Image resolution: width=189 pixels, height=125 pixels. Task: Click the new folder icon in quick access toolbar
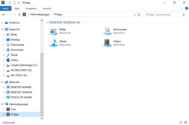(15, 3)
